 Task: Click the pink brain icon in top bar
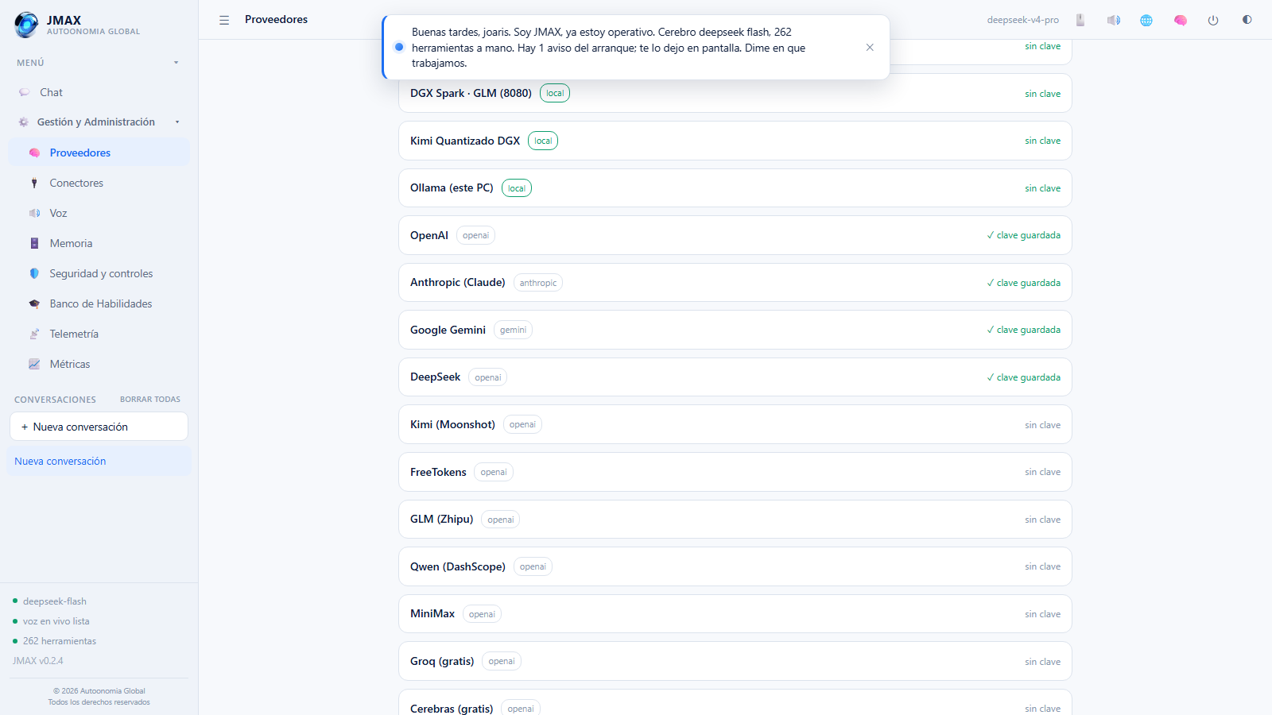click(x=1181, y=20)
